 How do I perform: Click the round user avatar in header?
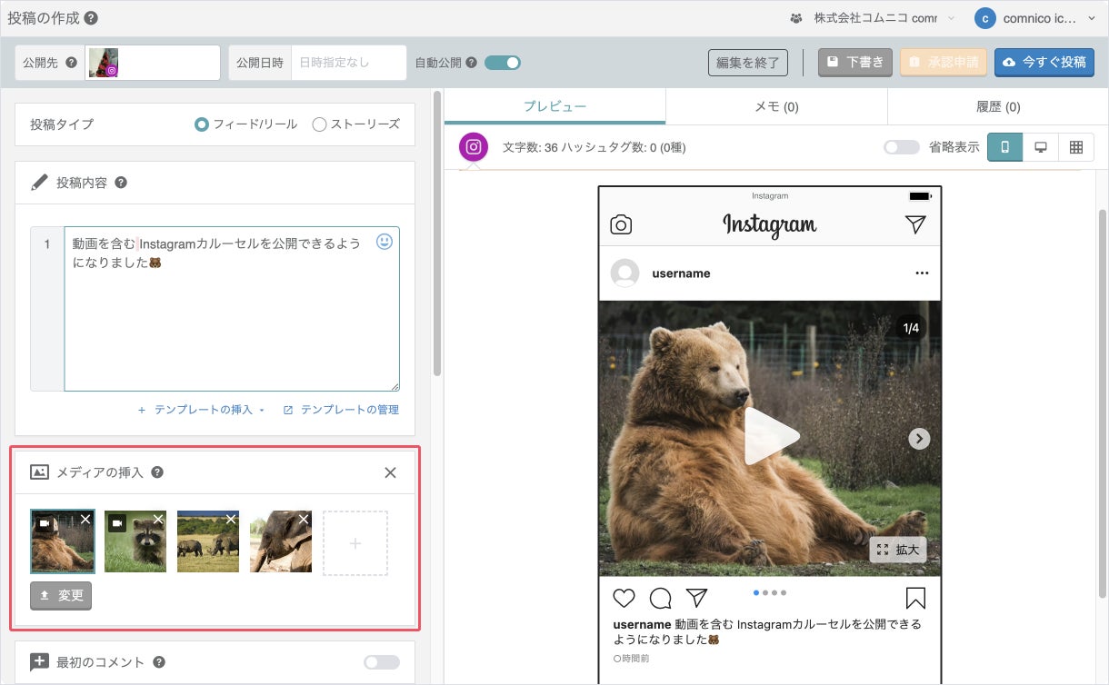[x=984, y=18]
